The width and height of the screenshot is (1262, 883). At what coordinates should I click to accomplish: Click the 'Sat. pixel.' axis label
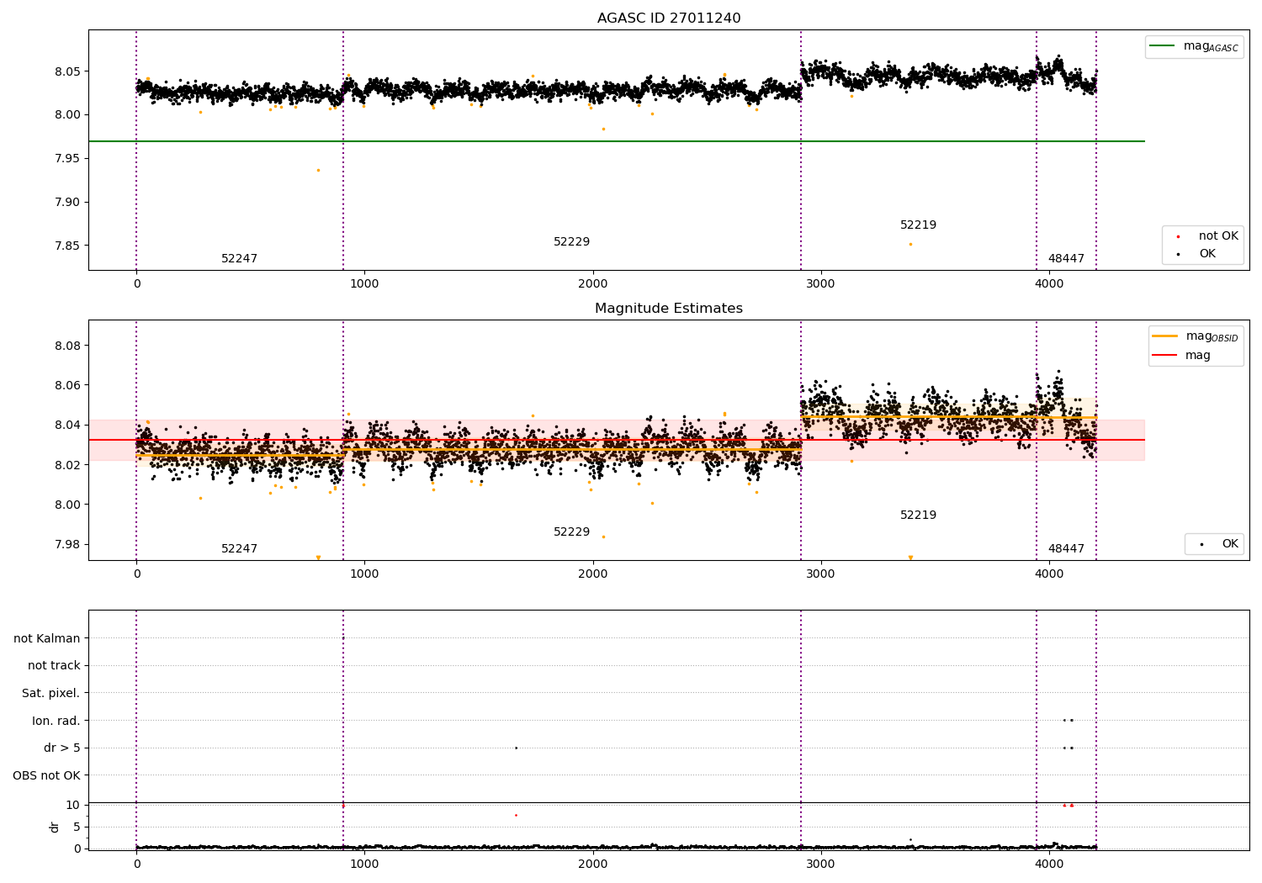click(x=51, y=693)
